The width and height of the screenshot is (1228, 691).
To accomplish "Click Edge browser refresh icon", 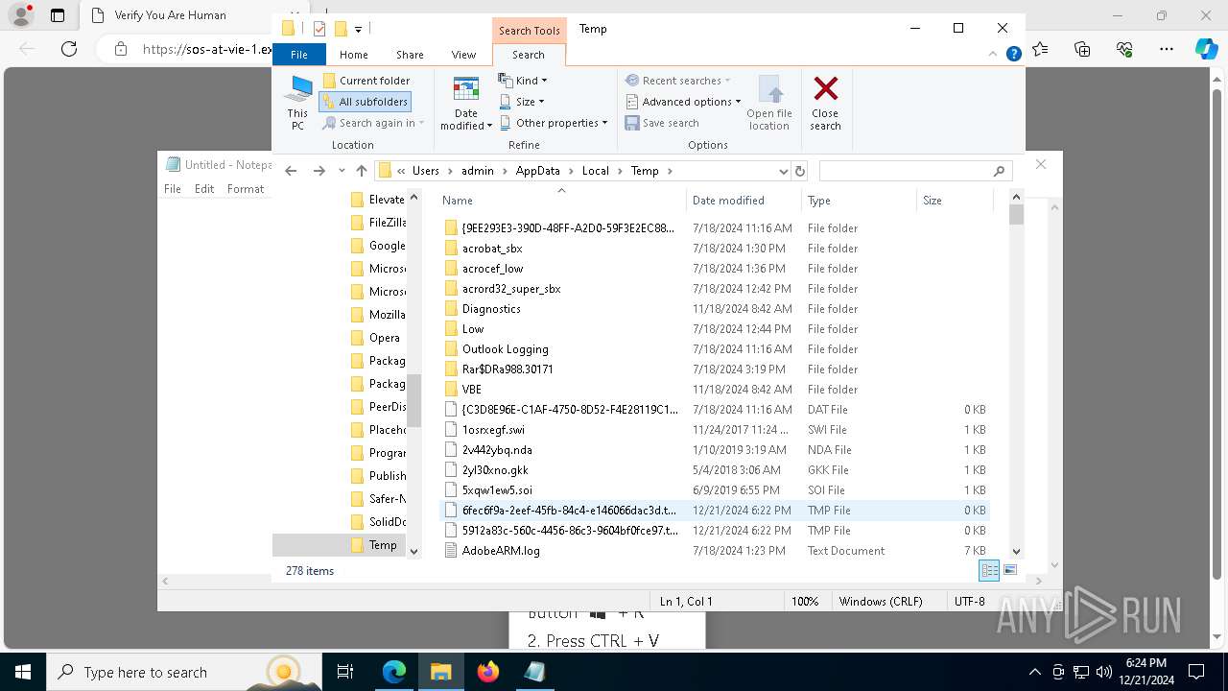I will (69, 49).
